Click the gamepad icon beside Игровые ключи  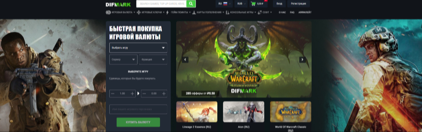pos(139,12)
